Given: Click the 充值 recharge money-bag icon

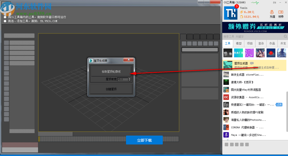Looking at the screenshot, I should 272,12.
